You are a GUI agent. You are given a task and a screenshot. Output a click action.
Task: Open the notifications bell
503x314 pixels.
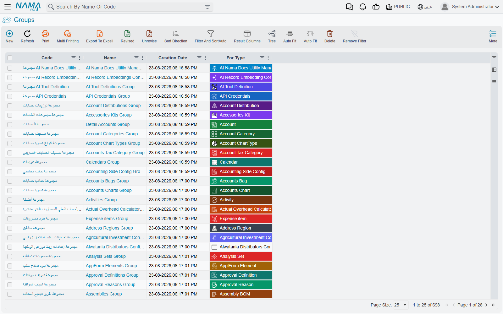coord(363,7)
